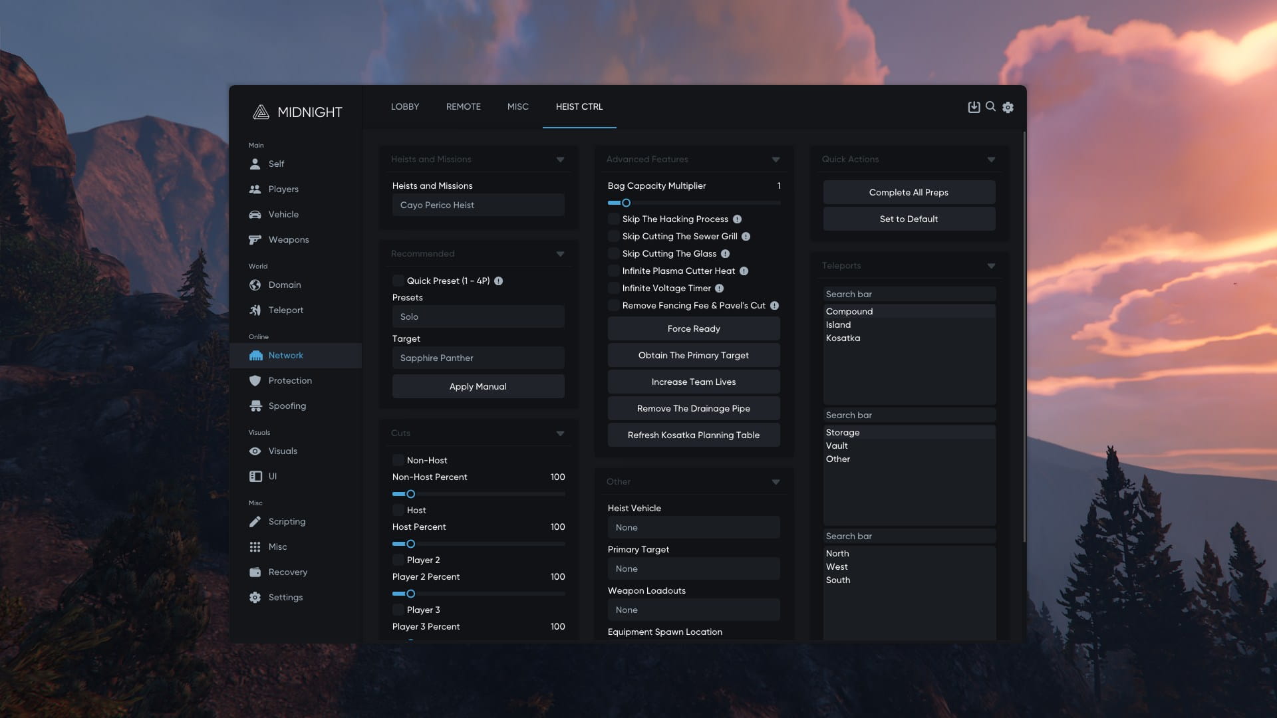Click the download/save icon in header
The height and width of the screenshot is (718, 1277).
[974, 107]
